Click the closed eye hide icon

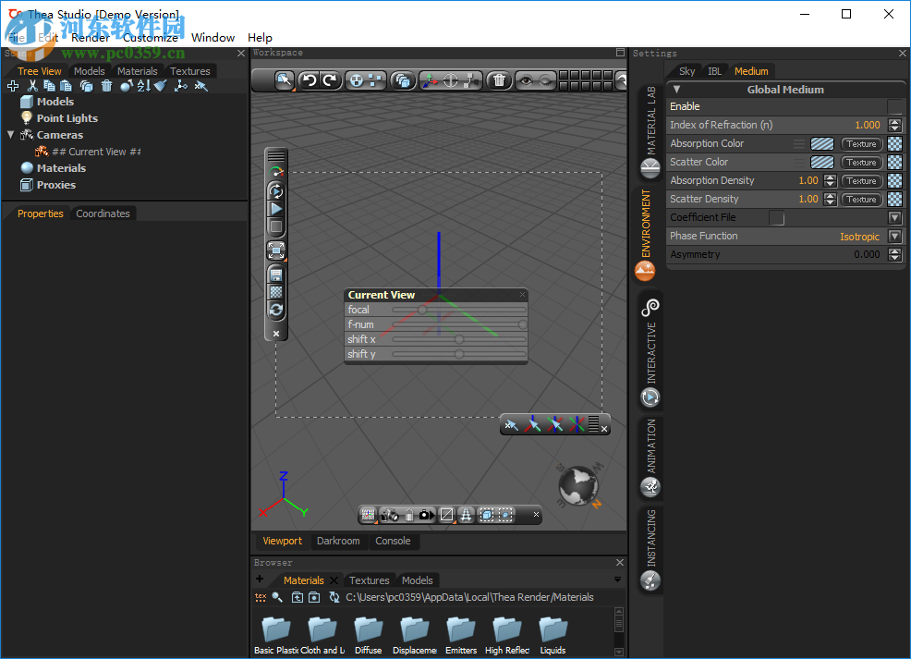545,80
